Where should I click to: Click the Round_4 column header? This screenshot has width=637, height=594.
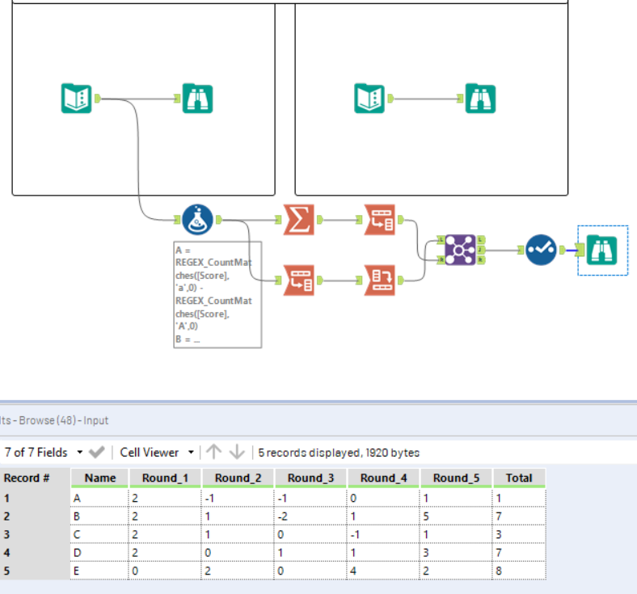coord(383,478)
